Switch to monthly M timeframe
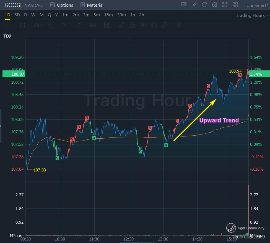Viewport: 270px width, 243px height. (41, 15)
